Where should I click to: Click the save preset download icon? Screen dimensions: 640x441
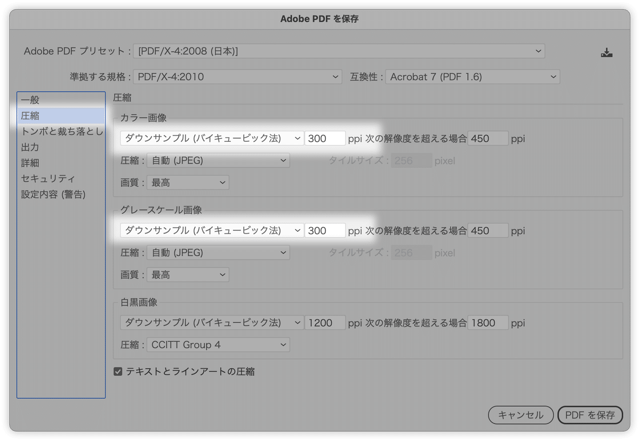(x=606, y=52)
